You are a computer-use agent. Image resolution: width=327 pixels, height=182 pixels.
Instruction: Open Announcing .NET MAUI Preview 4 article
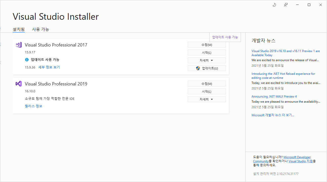coord(274,97)
